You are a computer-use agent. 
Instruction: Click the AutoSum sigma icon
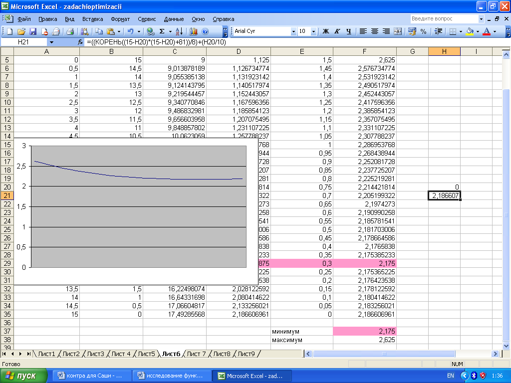point(162,31)
